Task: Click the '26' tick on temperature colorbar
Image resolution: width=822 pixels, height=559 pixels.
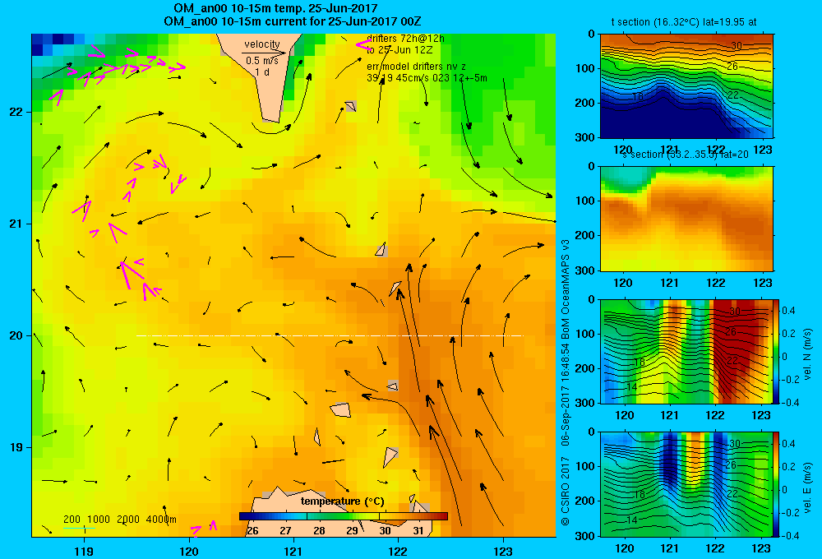Action: click(252, 531)
